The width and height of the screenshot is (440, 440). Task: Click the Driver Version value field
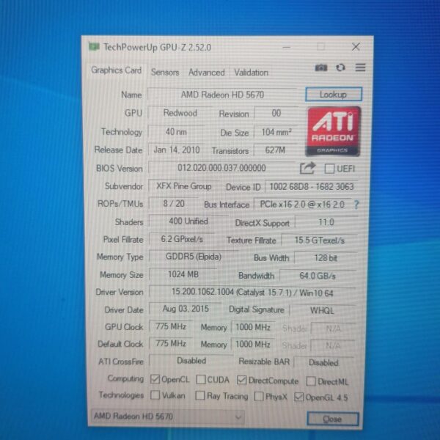[x=252, y=293]
